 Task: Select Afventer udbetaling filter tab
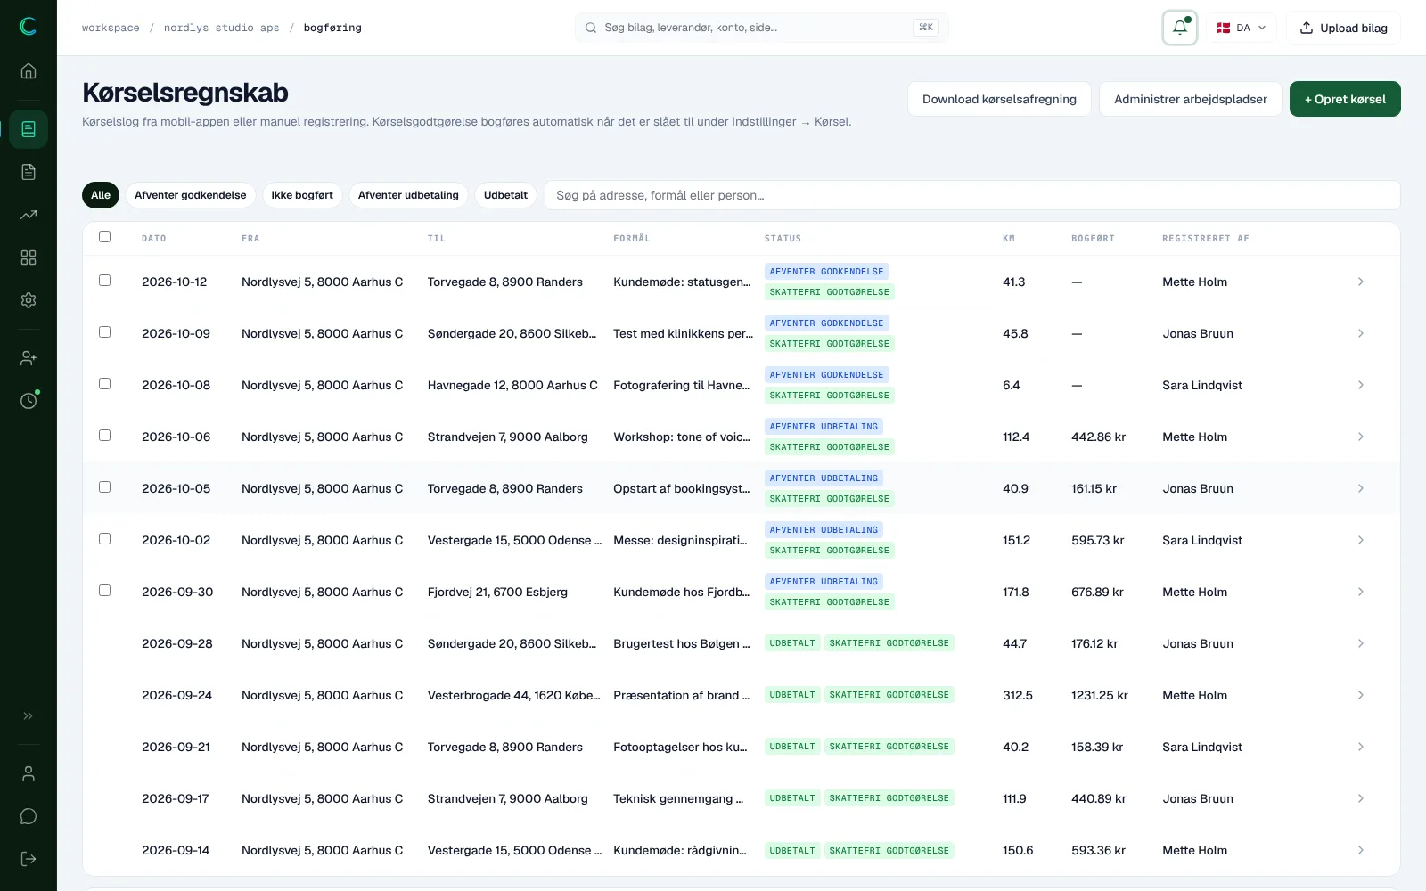(408, 195)
